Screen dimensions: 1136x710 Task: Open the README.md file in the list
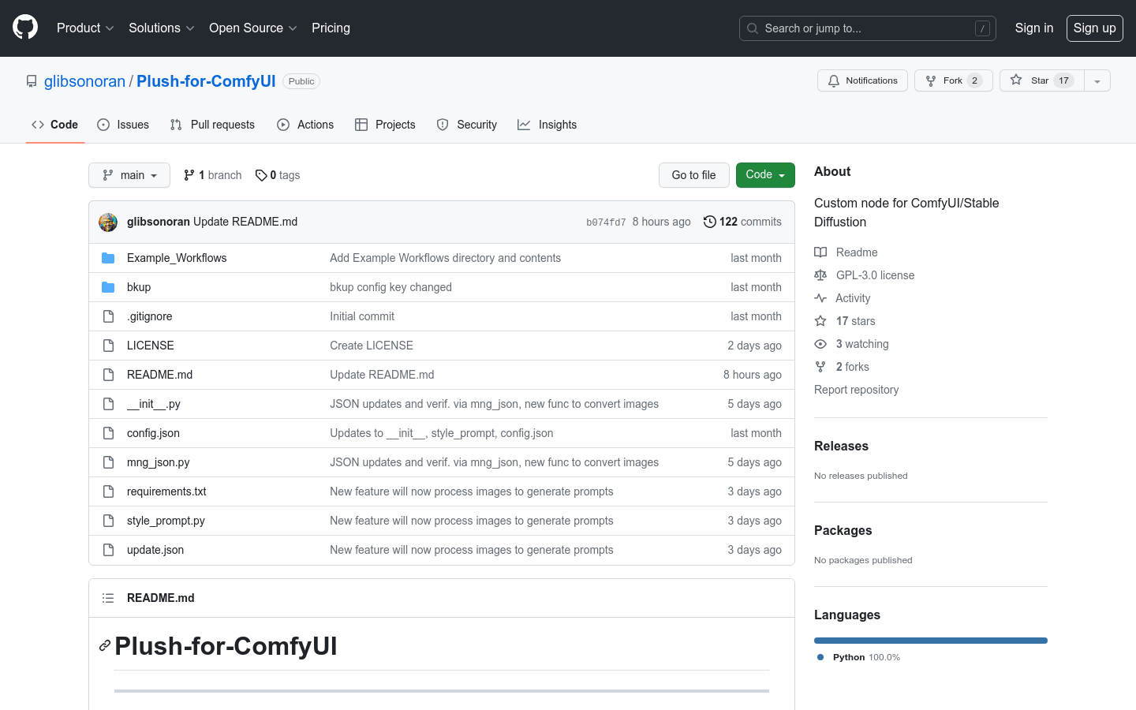[x=159, y=375]
